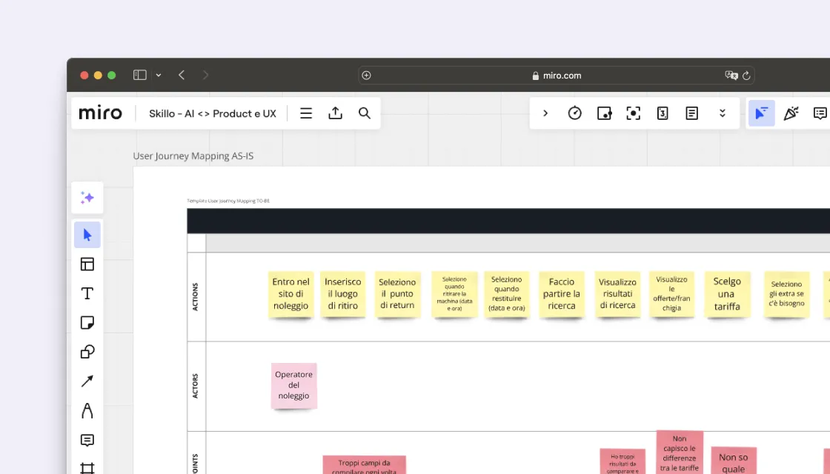This screenshot has width=830, height=474.
Task: Open the sidebar dropdown arrow in browser
Action: tap(159, 75)
